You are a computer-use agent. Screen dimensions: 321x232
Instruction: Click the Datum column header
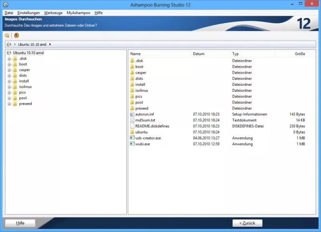point(199,54)
